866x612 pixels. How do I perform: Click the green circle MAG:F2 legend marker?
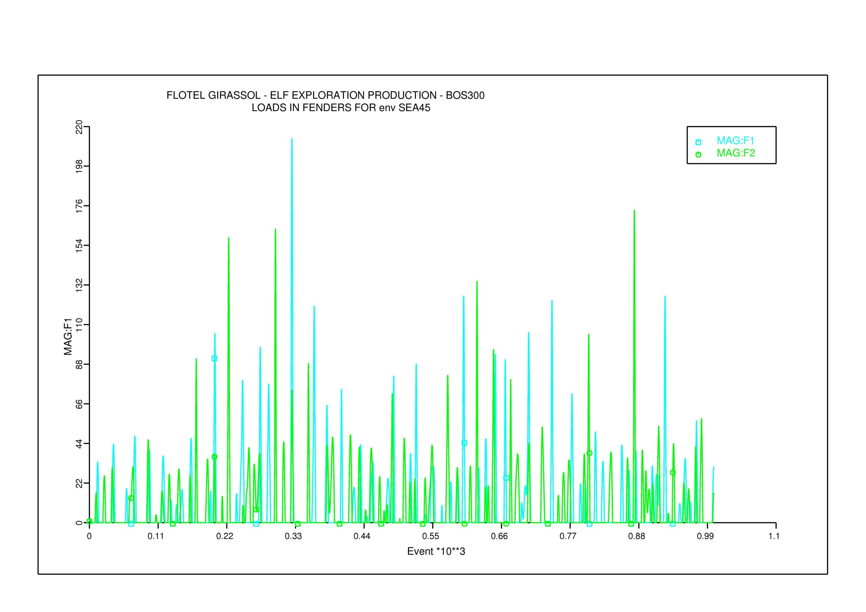click(x=698, y=154)
